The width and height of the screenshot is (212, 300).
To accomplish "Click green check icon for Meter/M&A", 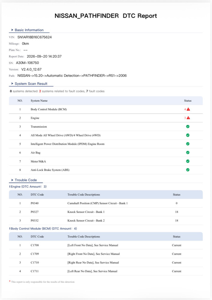I will pos(188,161).
